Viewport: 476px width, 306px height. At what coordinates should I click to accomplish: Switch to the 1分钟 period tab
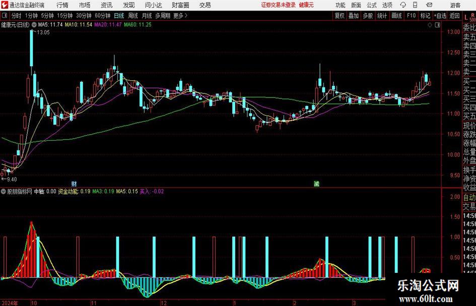coord(31,16)
